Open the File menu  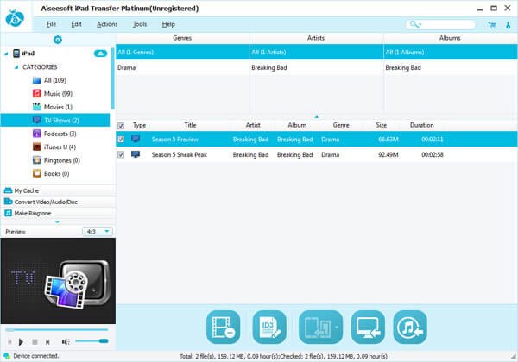51,24
